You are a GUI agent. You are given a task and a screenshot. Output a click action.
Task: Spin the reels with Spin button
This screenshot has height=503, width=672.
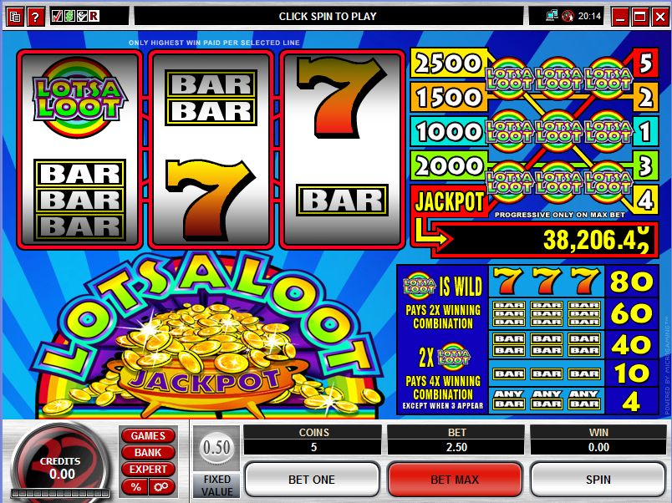[x=598, y=480]
